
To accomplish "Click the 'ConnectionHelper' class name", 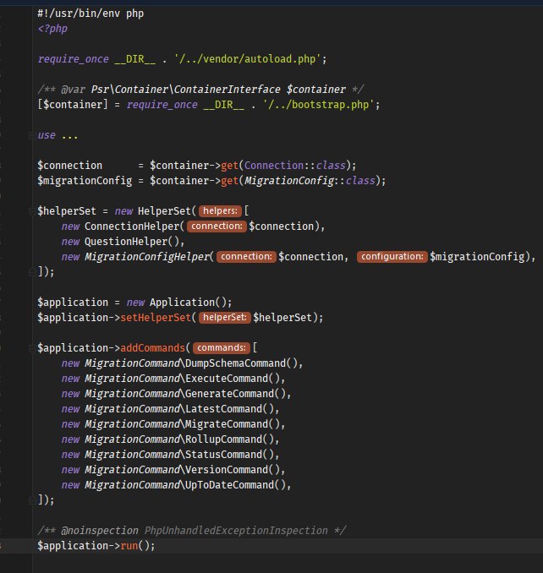I will click(132, 226).
